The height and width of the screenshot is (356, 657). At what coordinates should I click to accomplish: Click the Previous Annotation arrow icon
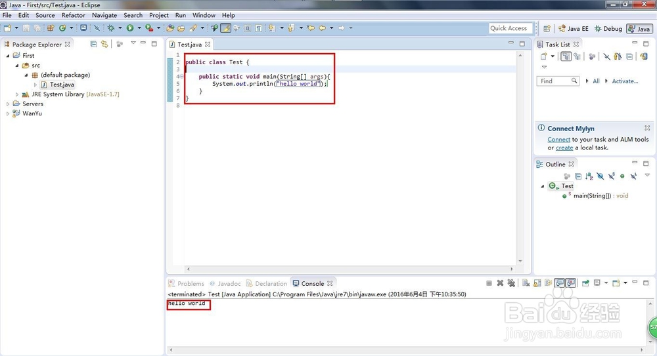point(291,28)
